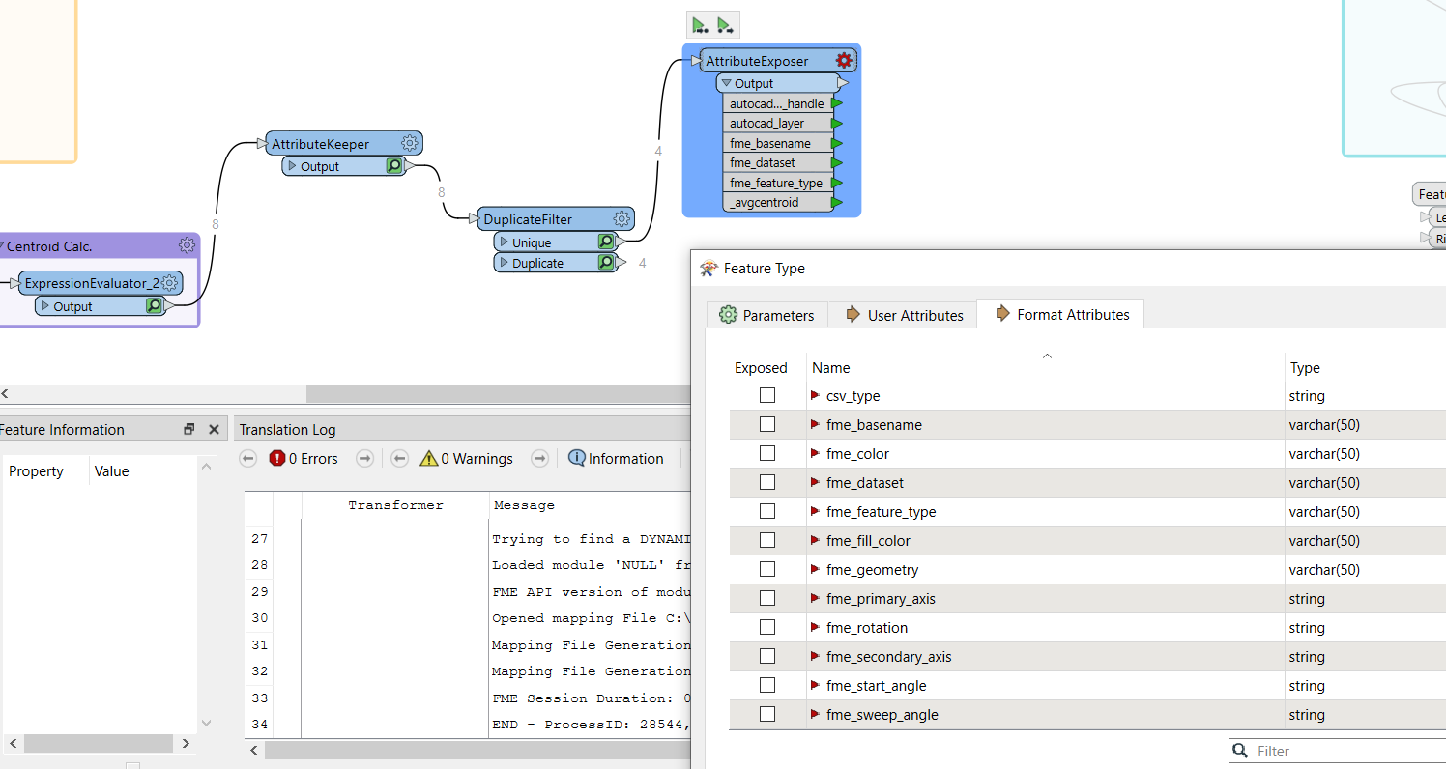Viewport: 1446px width, 769px height.
Task: Close the Feature Information panel
Action: coord(214,429)
